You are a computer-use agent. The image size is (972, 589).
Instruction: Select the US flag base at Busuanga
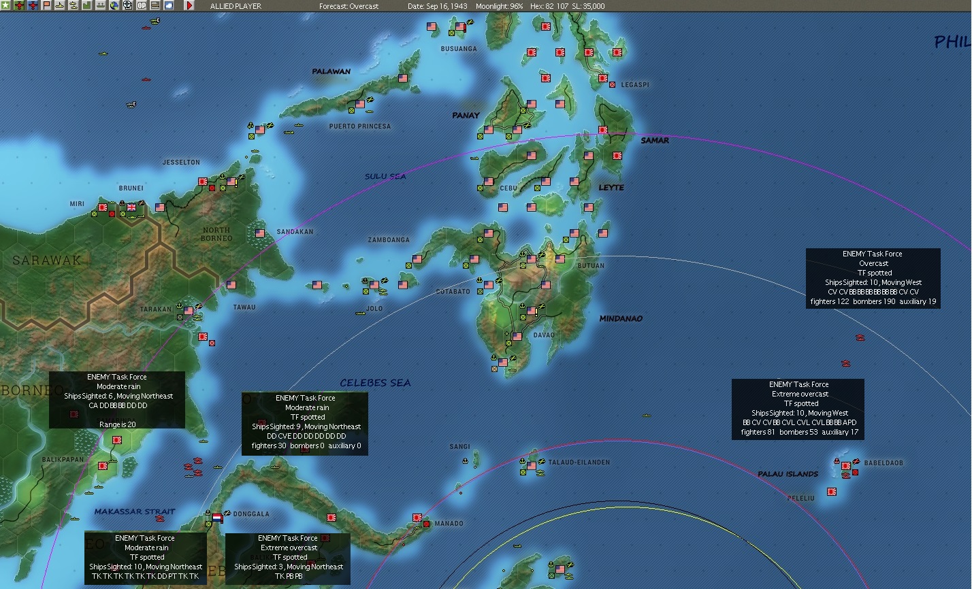460,27
